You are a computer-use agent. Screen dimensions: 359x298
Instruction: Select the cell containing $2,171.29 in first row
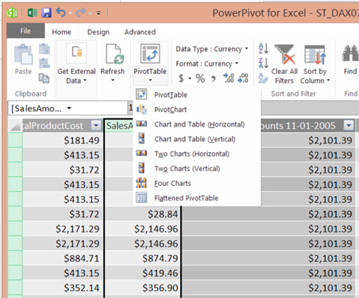click(x=77, y=229)
